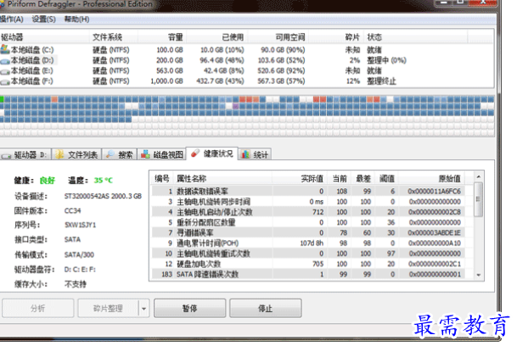Click the 暂停 button
The image size is (517, 352).
coord(189,308)
